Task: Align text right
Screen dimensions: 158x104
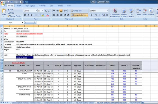Action: 61,15
